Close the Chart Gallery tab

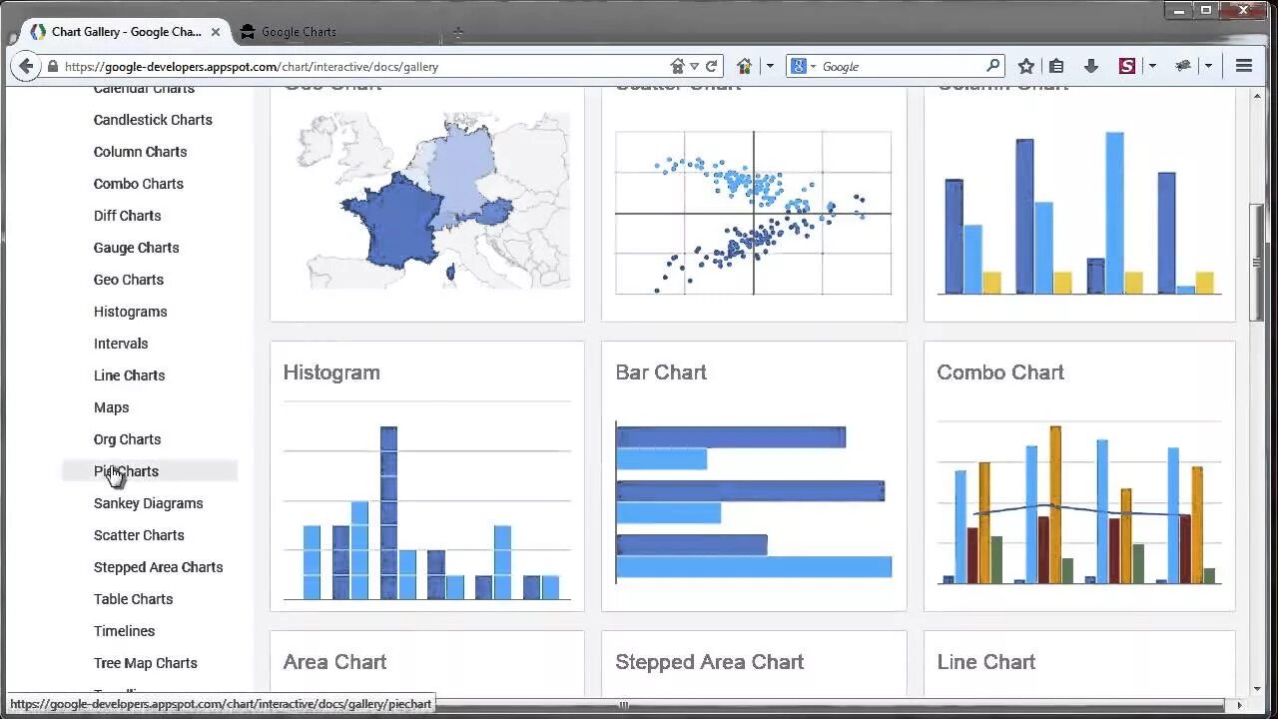click(215, 32)
